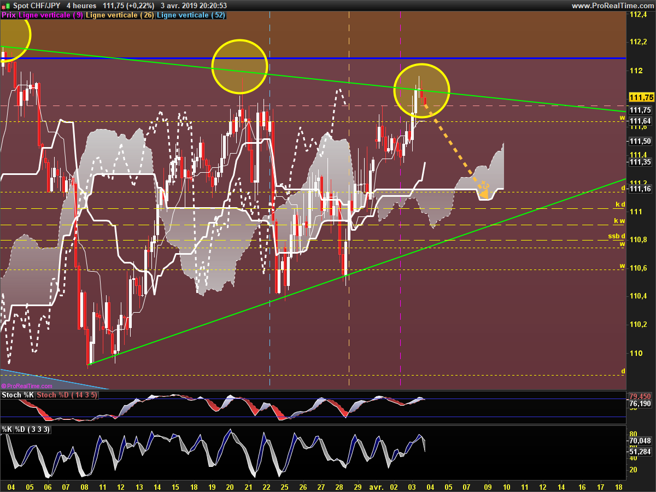Click date 27 on the time axis
The height and width of the screenshot is (492, 656).
tap(321, 486)
